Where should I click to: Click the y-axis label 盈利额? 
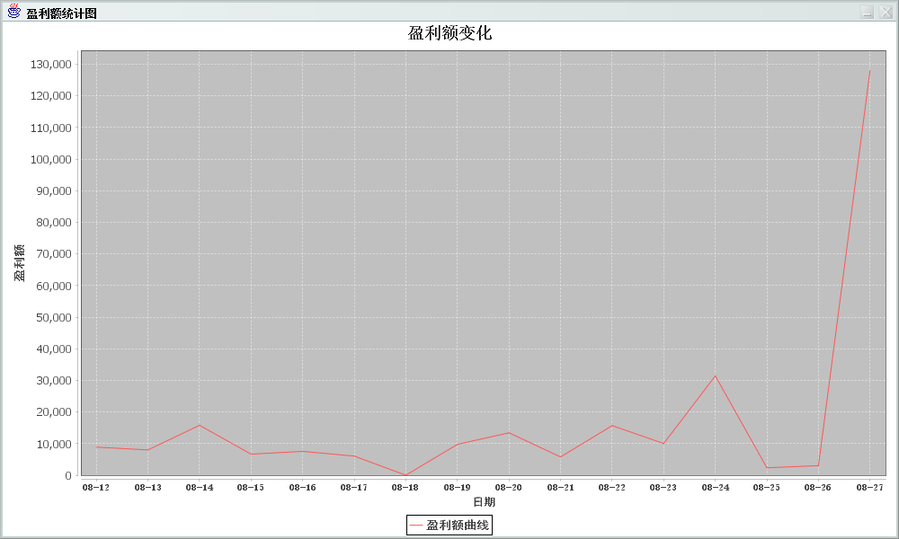pyautogui.click(x=20, y=263)
